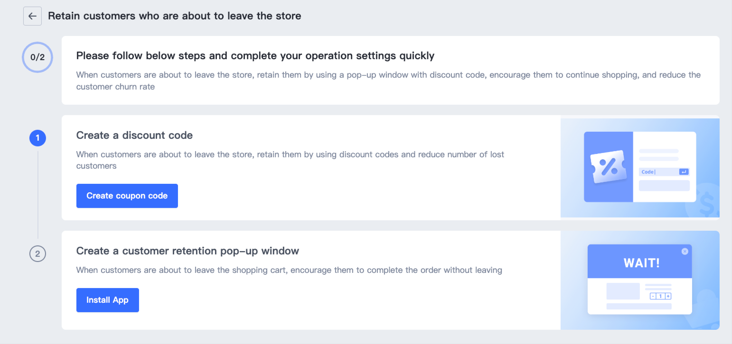The image size is (732, 344).
Task: Click the enter arrow icon beside Code
Action: 684,172
